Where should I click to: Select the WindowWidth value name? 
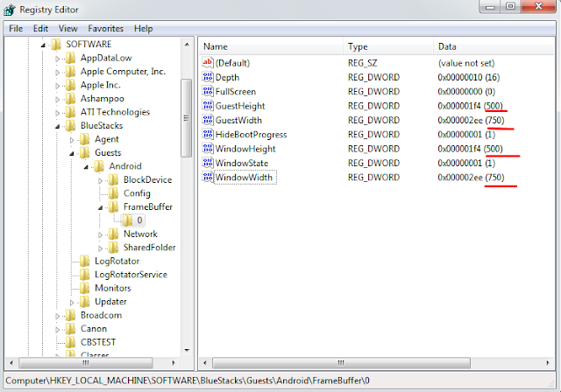tap(244, 178)
